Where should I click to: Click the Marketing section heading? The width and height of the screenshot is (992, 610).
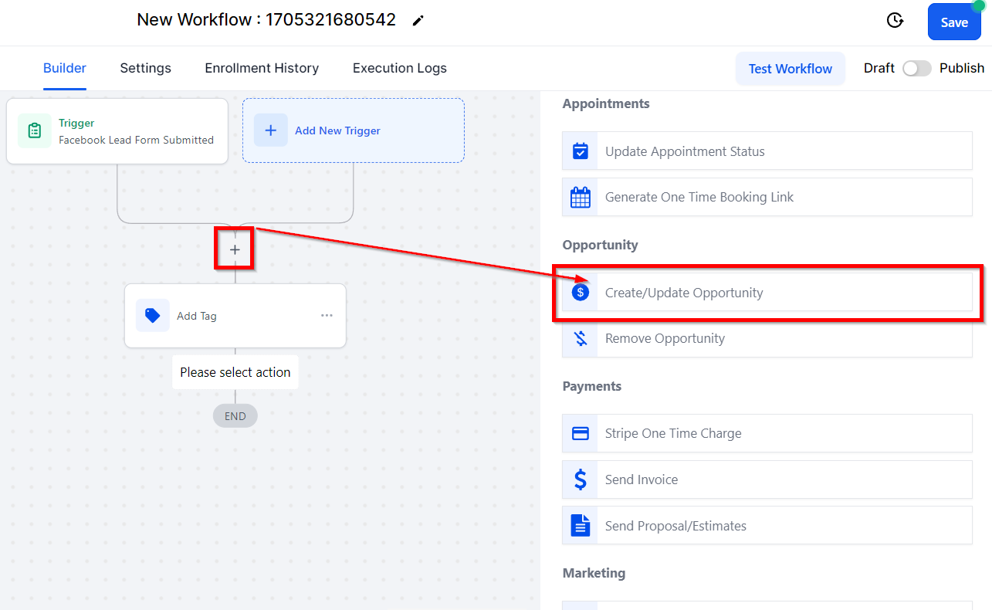coord(594,573)
